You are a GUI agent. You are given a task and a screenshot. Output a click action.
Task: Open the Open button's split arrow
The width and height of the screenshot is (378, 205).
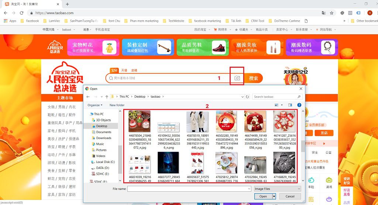[274, 196]
